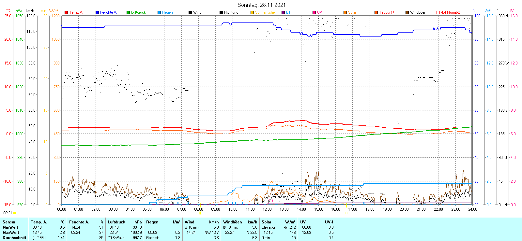Click the sun icon next to 08:31
This screenshot has width=522, height=241.
[x=14, y=213]
